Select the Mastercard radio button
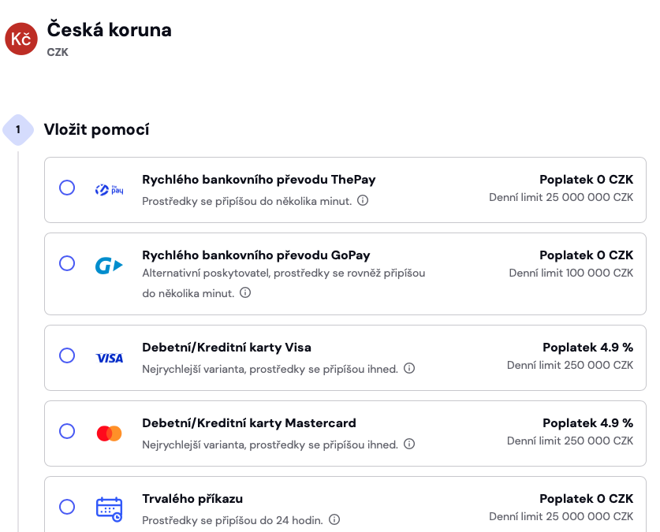Image resolution: width=660 pixels, height=532 pixels. click(67, 431)
